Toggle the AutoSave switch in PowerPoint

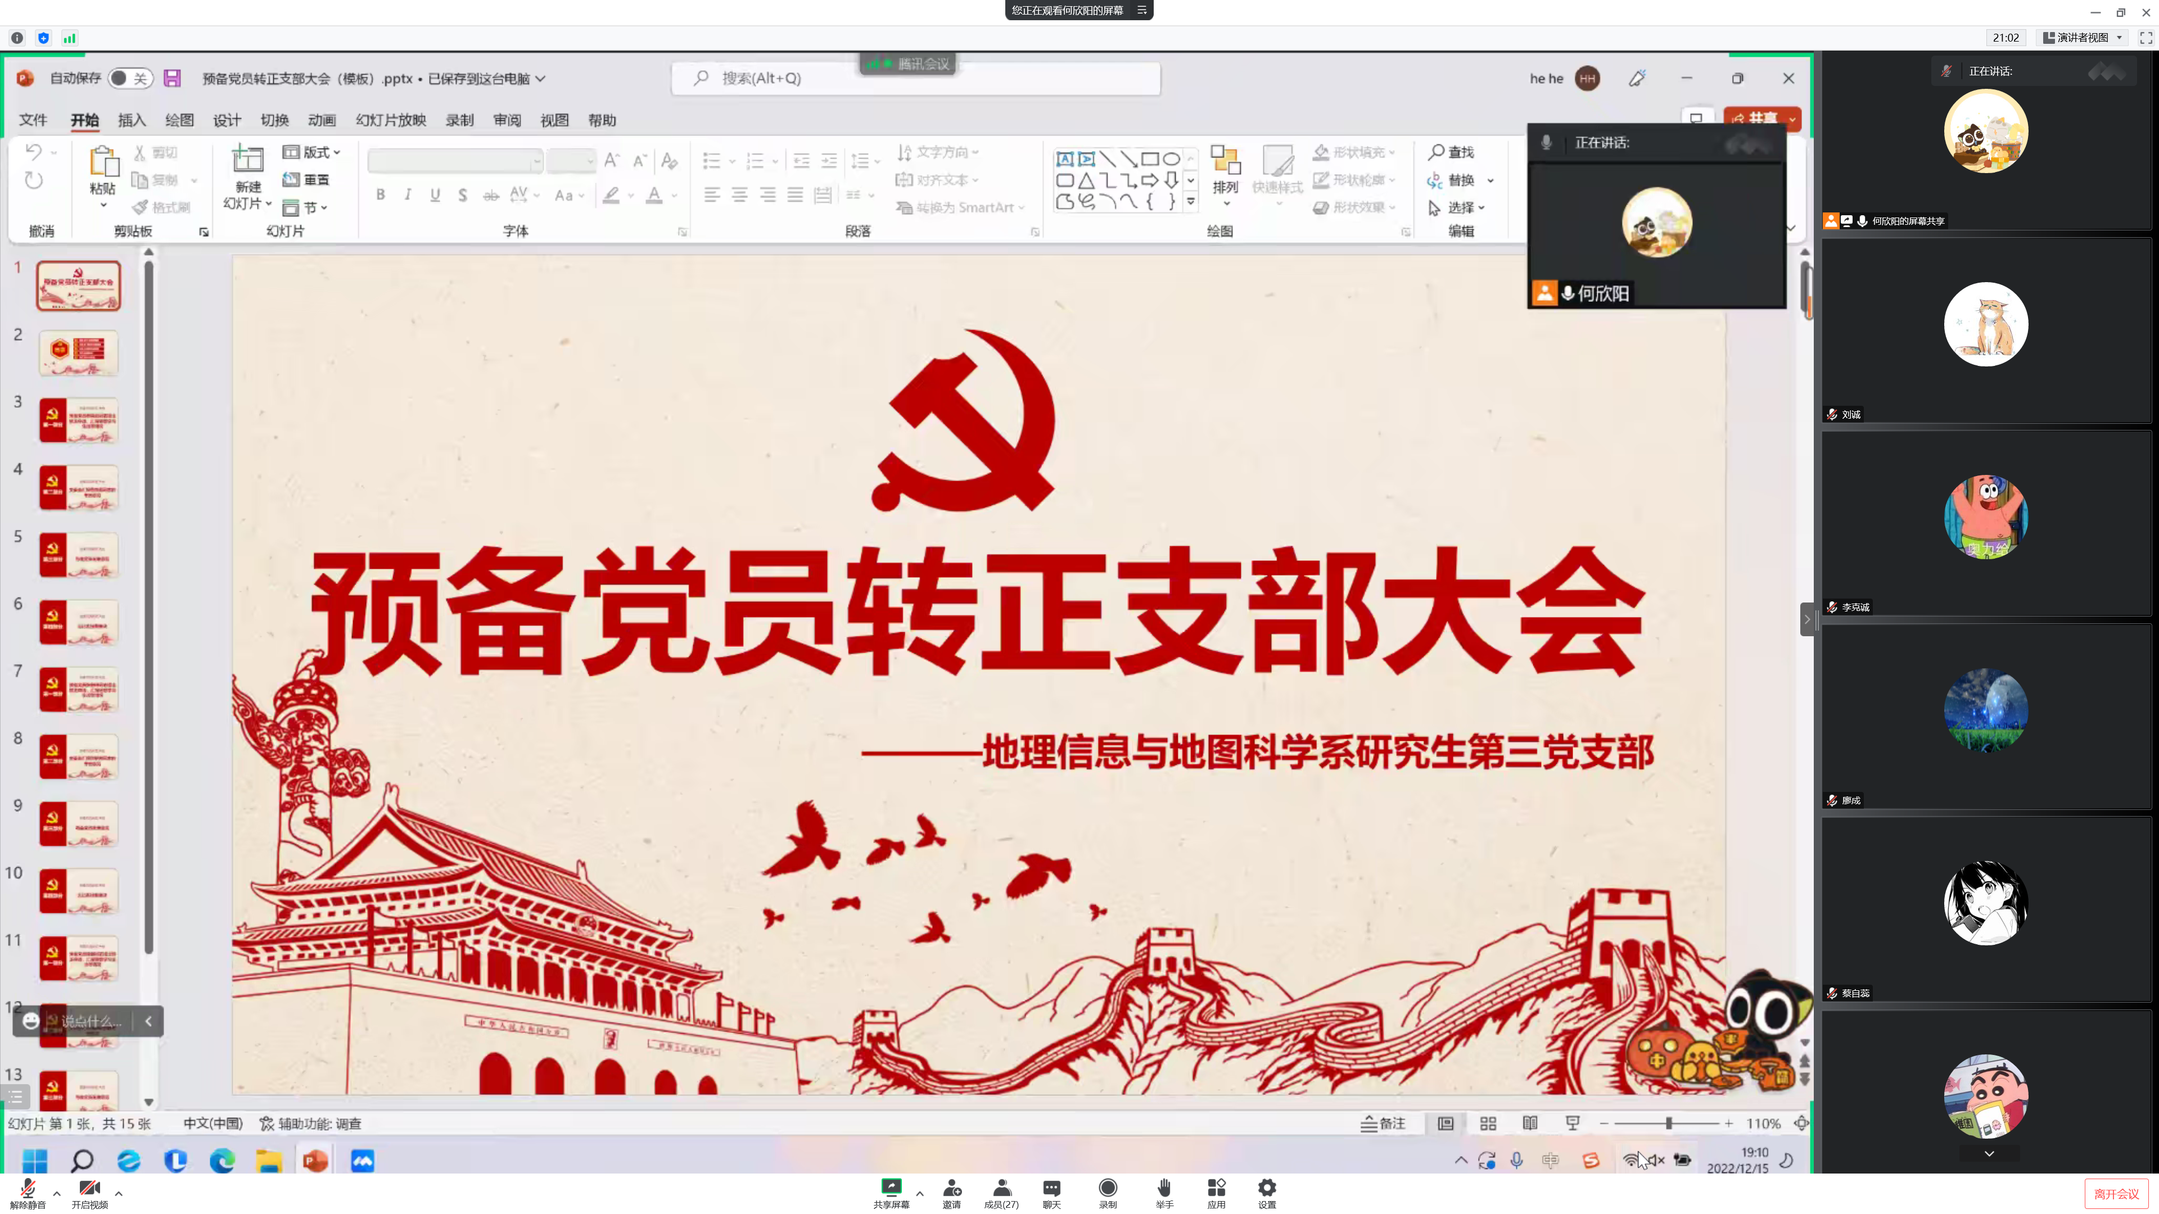(130, 78)
